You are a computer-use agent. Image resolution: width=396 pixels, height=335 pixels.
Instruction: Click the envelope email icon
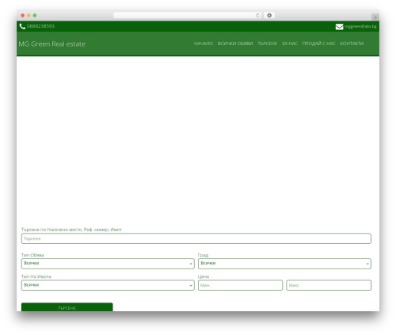(x=339, y=26)
